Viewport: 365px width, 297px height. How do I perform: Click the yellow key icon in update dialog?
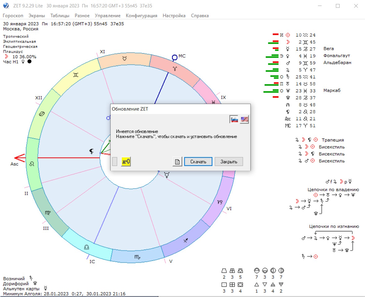(126, 161)
